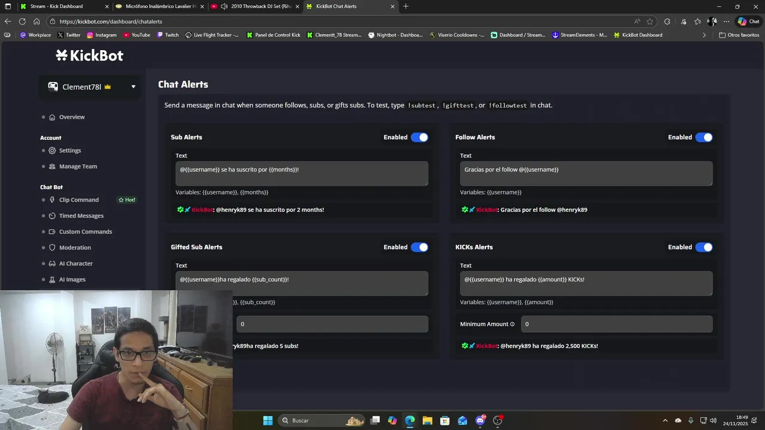Click the Gifted Sub Alerts text field

click(302, 283)
